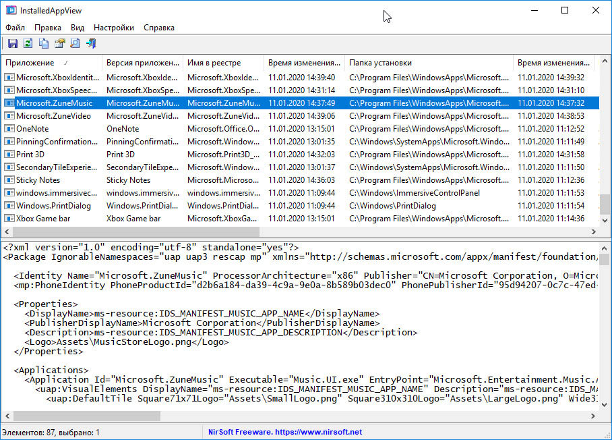Click the icon beside Xbox Game bar row
This screenshot has width=612, height=440.
pos(9,219)
